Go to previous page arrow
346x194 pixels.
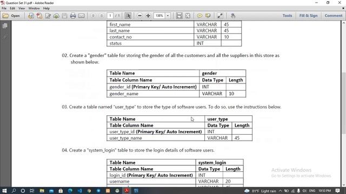coord(93,16)
